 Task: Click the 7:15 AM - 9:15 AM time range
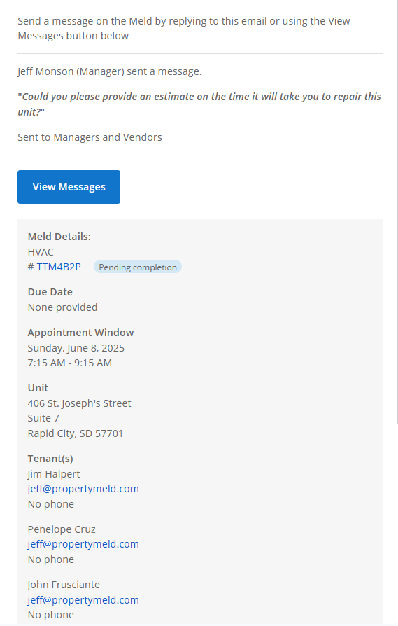[70, 363]
